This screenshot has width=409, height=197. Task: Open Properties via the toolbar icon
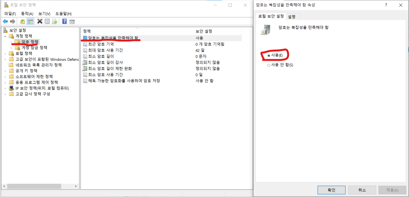click(x=47, y=21)
